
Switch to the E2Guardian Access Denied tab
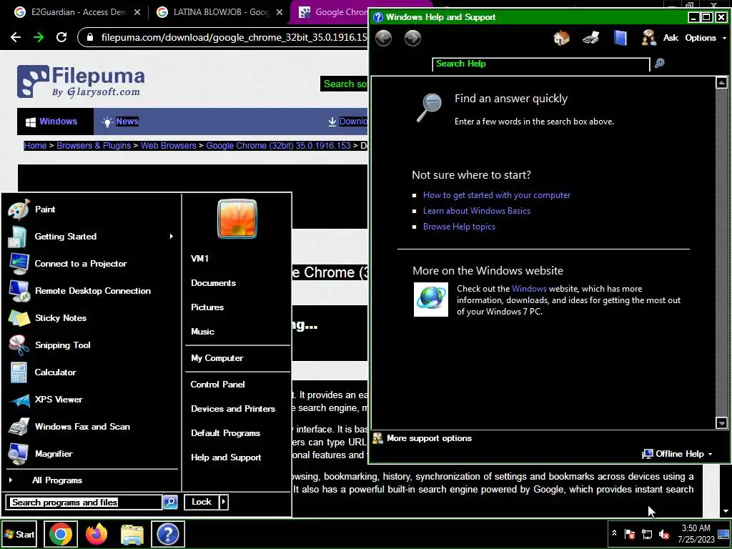click(76, 12)
